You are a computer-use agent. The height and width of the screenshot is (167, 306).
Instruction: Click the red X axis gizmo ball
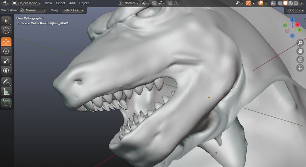[x=297, y=24]
